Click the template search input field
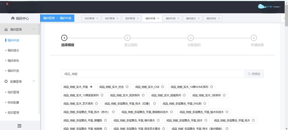 pos(153,74)
